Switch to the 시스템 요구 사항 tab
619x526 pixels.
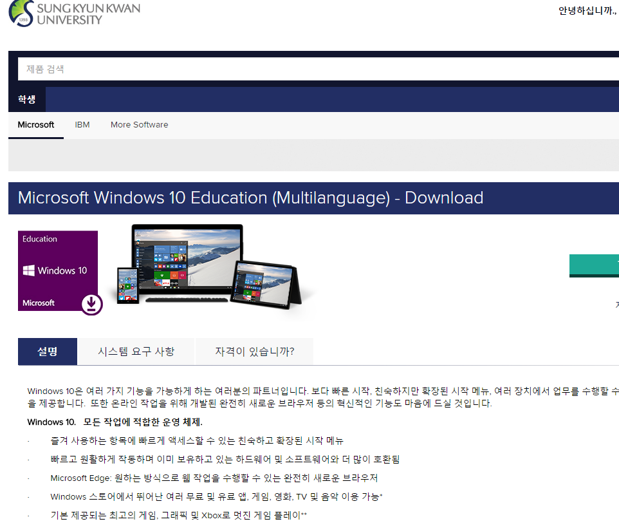(136, 352)
